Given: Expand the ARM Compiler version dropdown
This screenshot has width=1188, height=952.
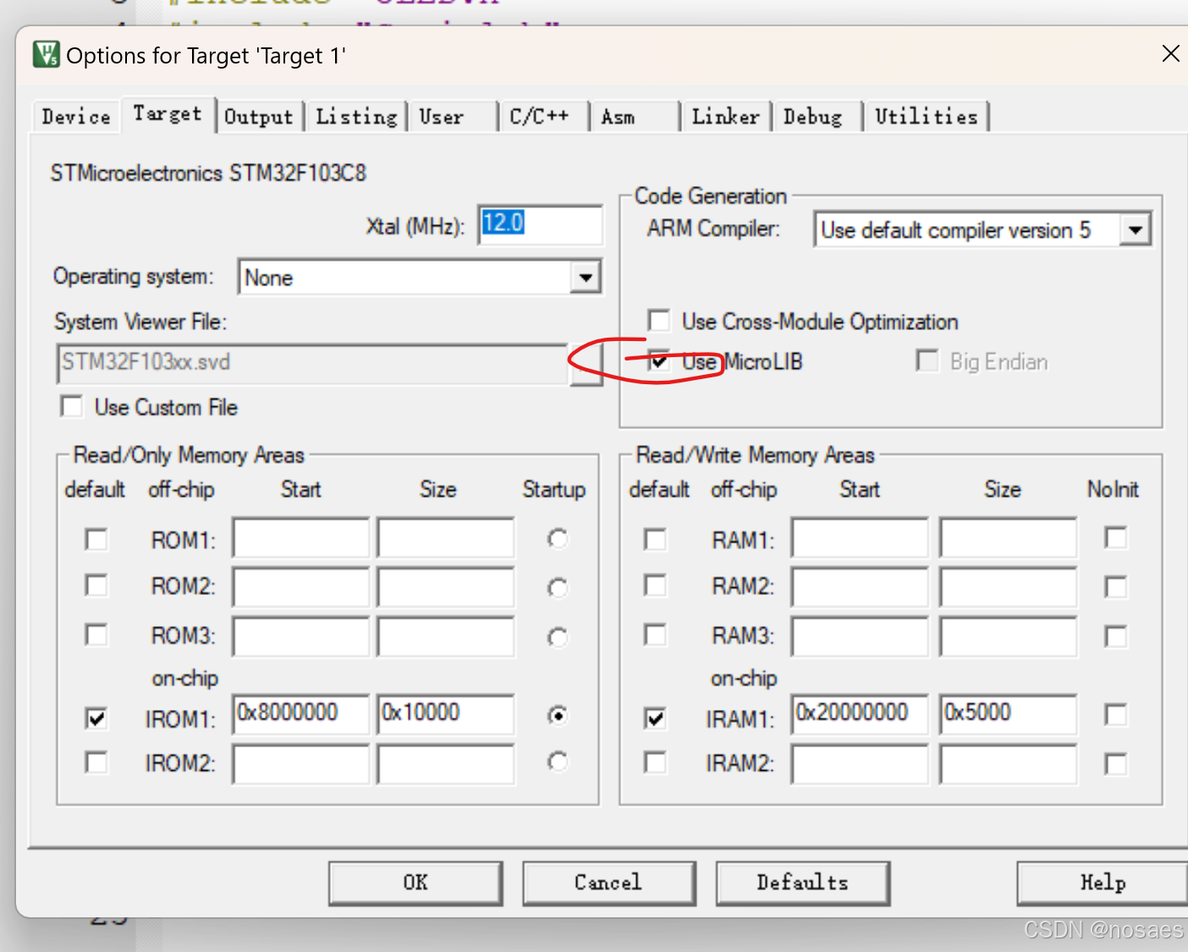Looking at the screenshot, I should (1135, 229).
